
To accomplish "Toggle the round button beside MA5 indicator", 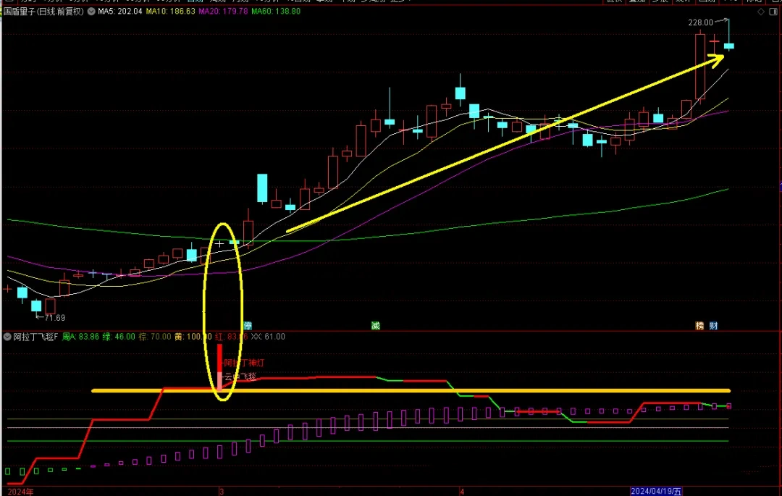I will [x=91, y=12].
